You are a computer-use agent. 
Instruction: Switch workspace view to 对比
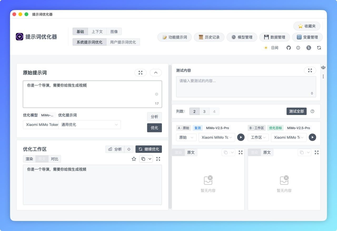click(x=54, y=159)
